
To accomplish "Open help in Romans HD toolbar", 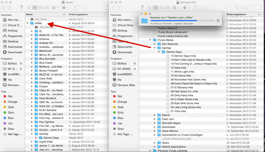I will pos(142,7).
